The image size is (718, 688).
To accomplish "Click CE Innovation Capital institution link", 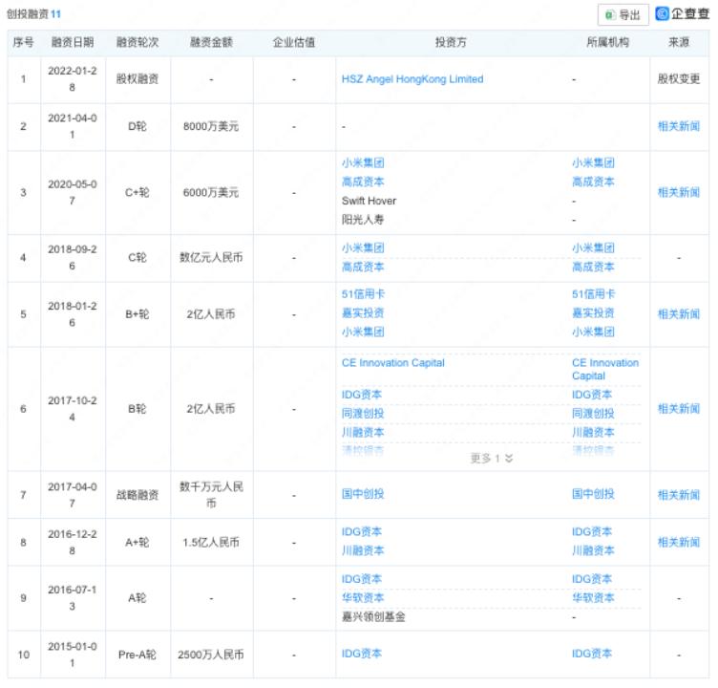I will pyautogui.click(x=605, y=370).
